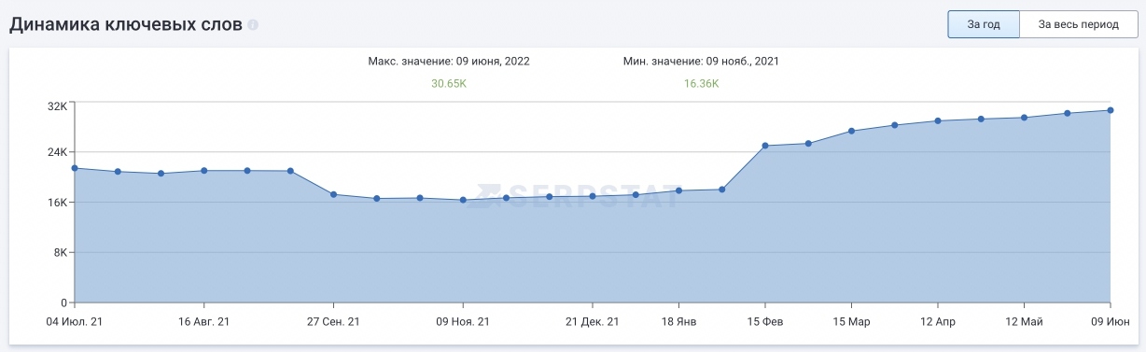Select data point at 04 Июл. 21
Screen dimensions: 1146x352
click(75, 168)
